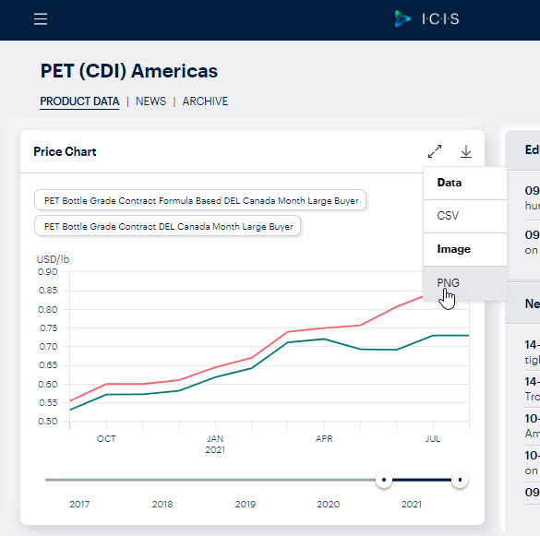Click the chart download icon
Viewport: 540px width, 536px height.
coord(466,151)
